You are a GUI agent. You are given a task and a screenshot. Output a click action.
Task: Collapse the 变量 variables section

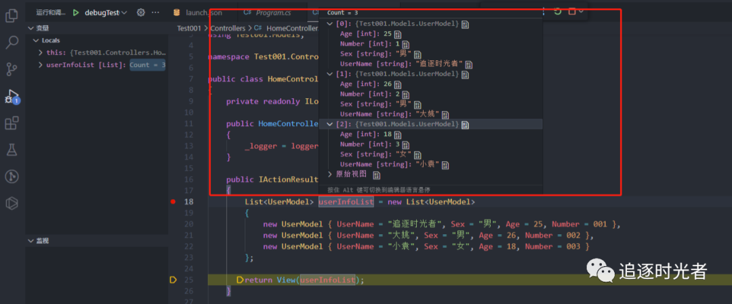30,28
